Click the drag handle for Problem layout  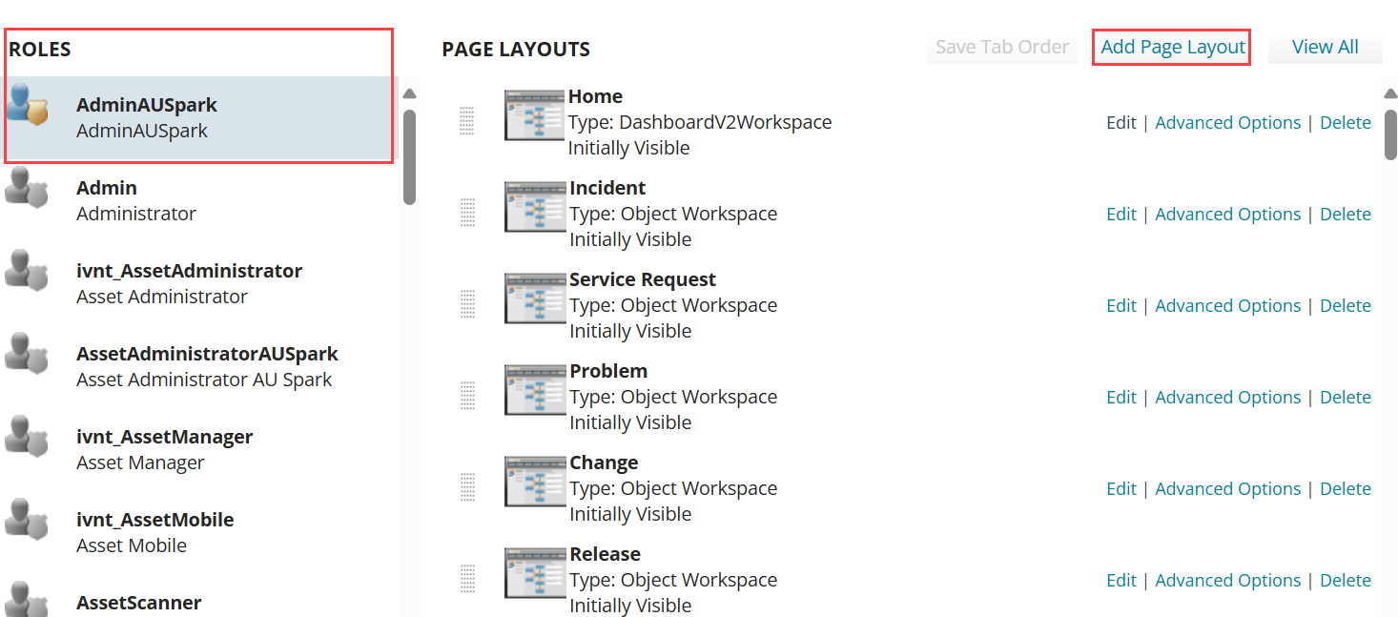point(467,395)
